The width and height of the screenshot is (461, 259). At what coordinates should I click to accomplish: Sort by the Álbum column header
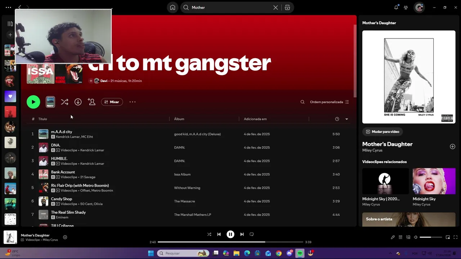click(x=179, y=119)
